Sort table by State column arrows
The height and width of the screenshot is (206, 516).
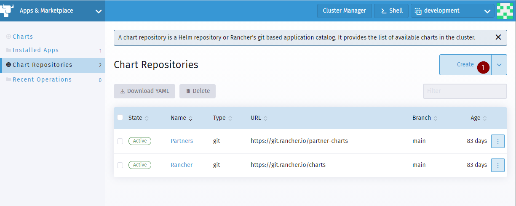(147, 119)
